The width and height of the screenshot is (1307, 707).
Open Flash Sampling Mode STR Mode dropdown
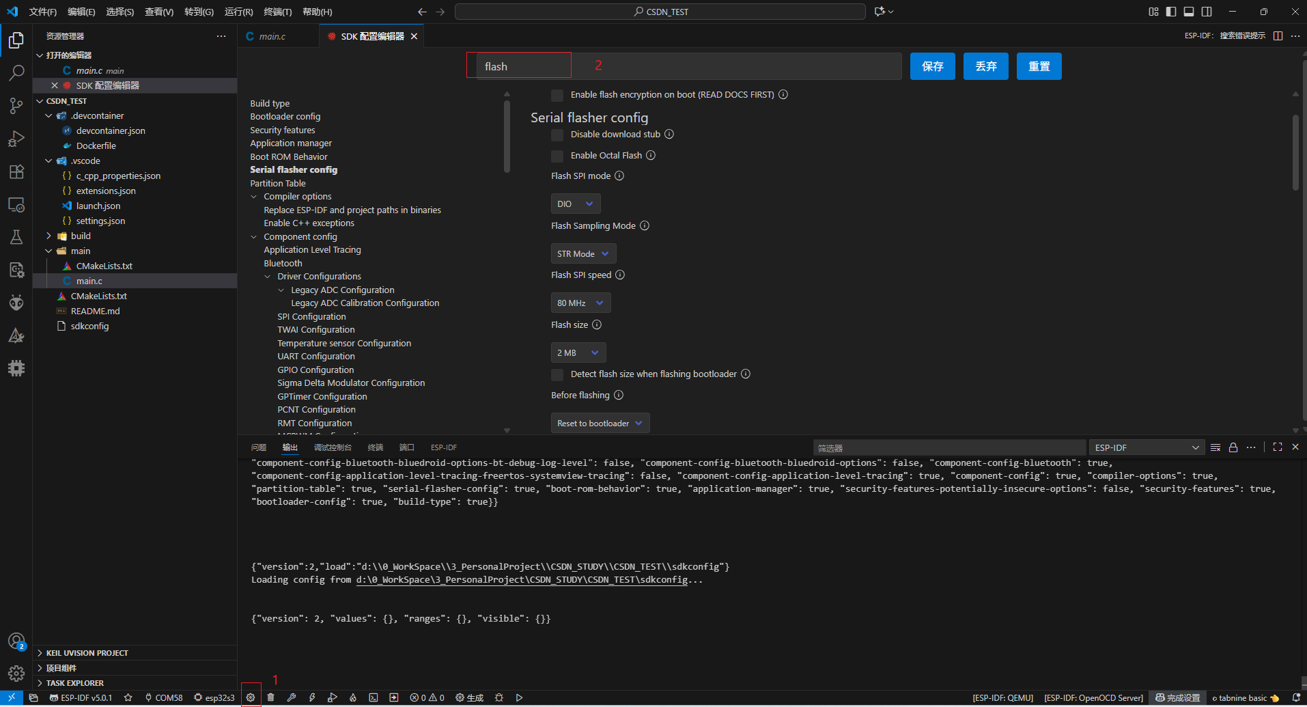click(584, 253)
